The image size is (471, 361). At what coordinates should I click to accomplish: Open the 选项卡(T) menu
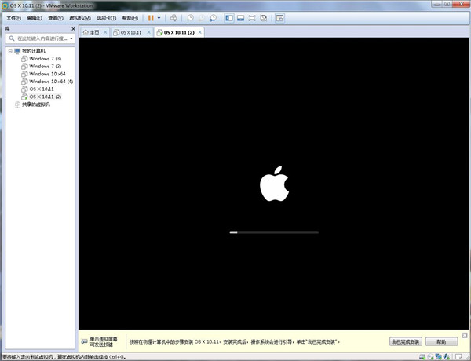pyautogui.click(x=106, y=18)
